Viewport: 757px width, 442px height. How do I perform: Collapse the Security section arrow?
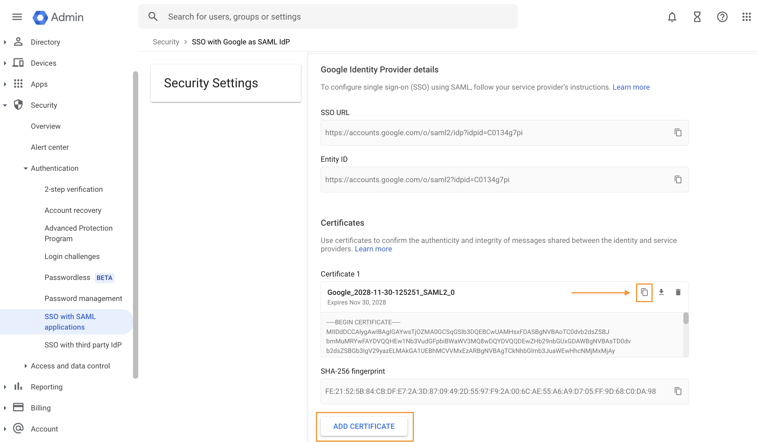(5, 105)
